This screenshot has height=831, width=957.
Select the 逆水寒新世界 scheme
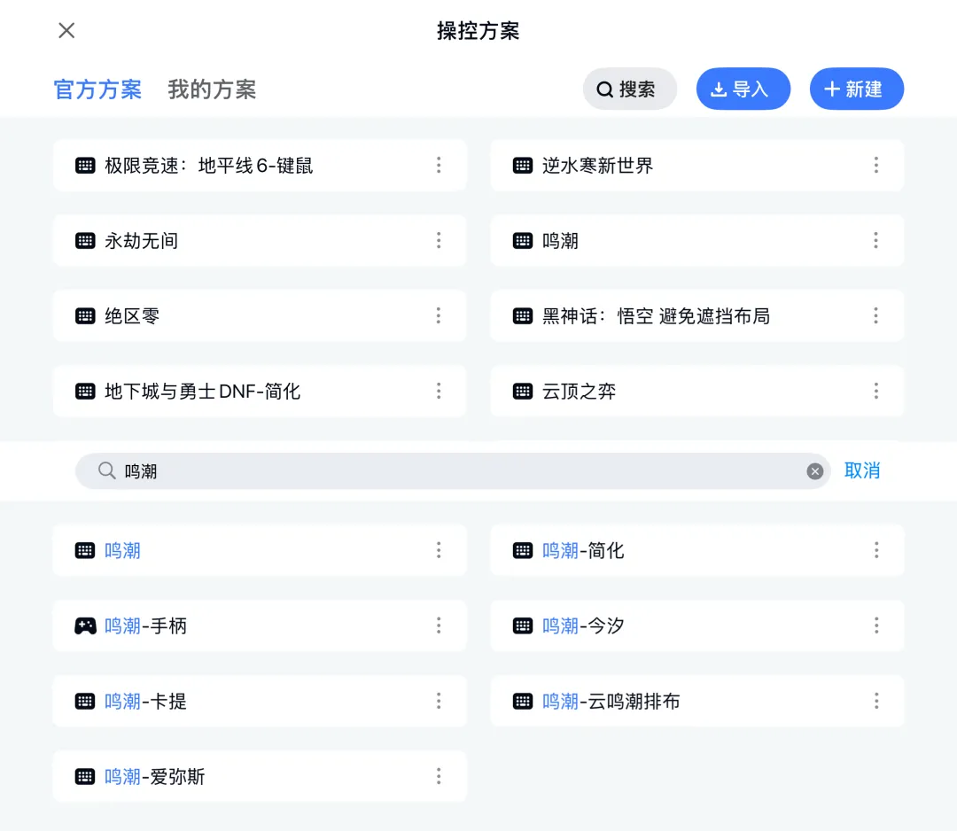[697, 166]
